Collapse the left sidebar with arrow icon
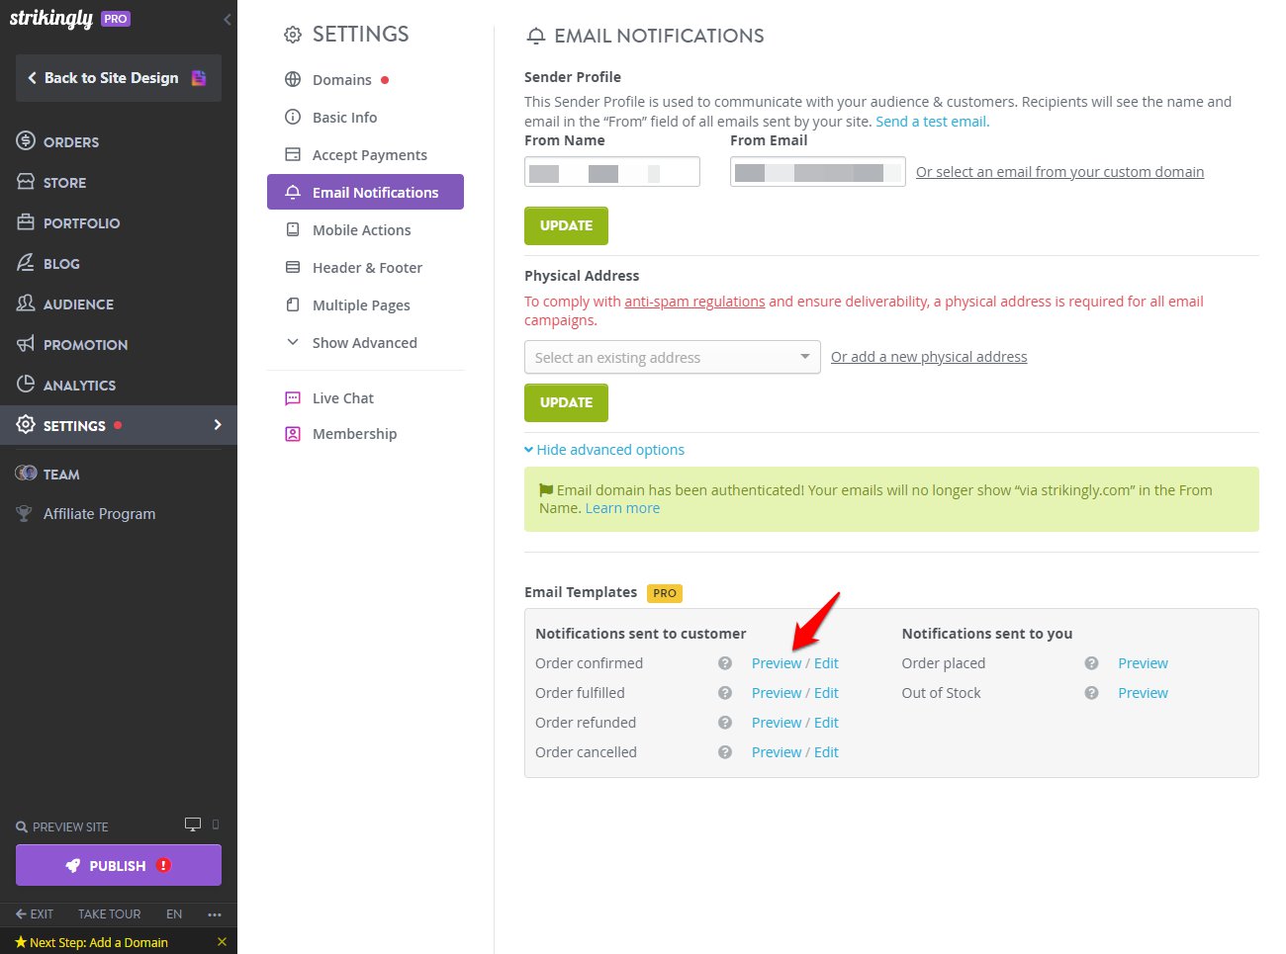This screenshot has height=954, width=1286. click(228, 19)
